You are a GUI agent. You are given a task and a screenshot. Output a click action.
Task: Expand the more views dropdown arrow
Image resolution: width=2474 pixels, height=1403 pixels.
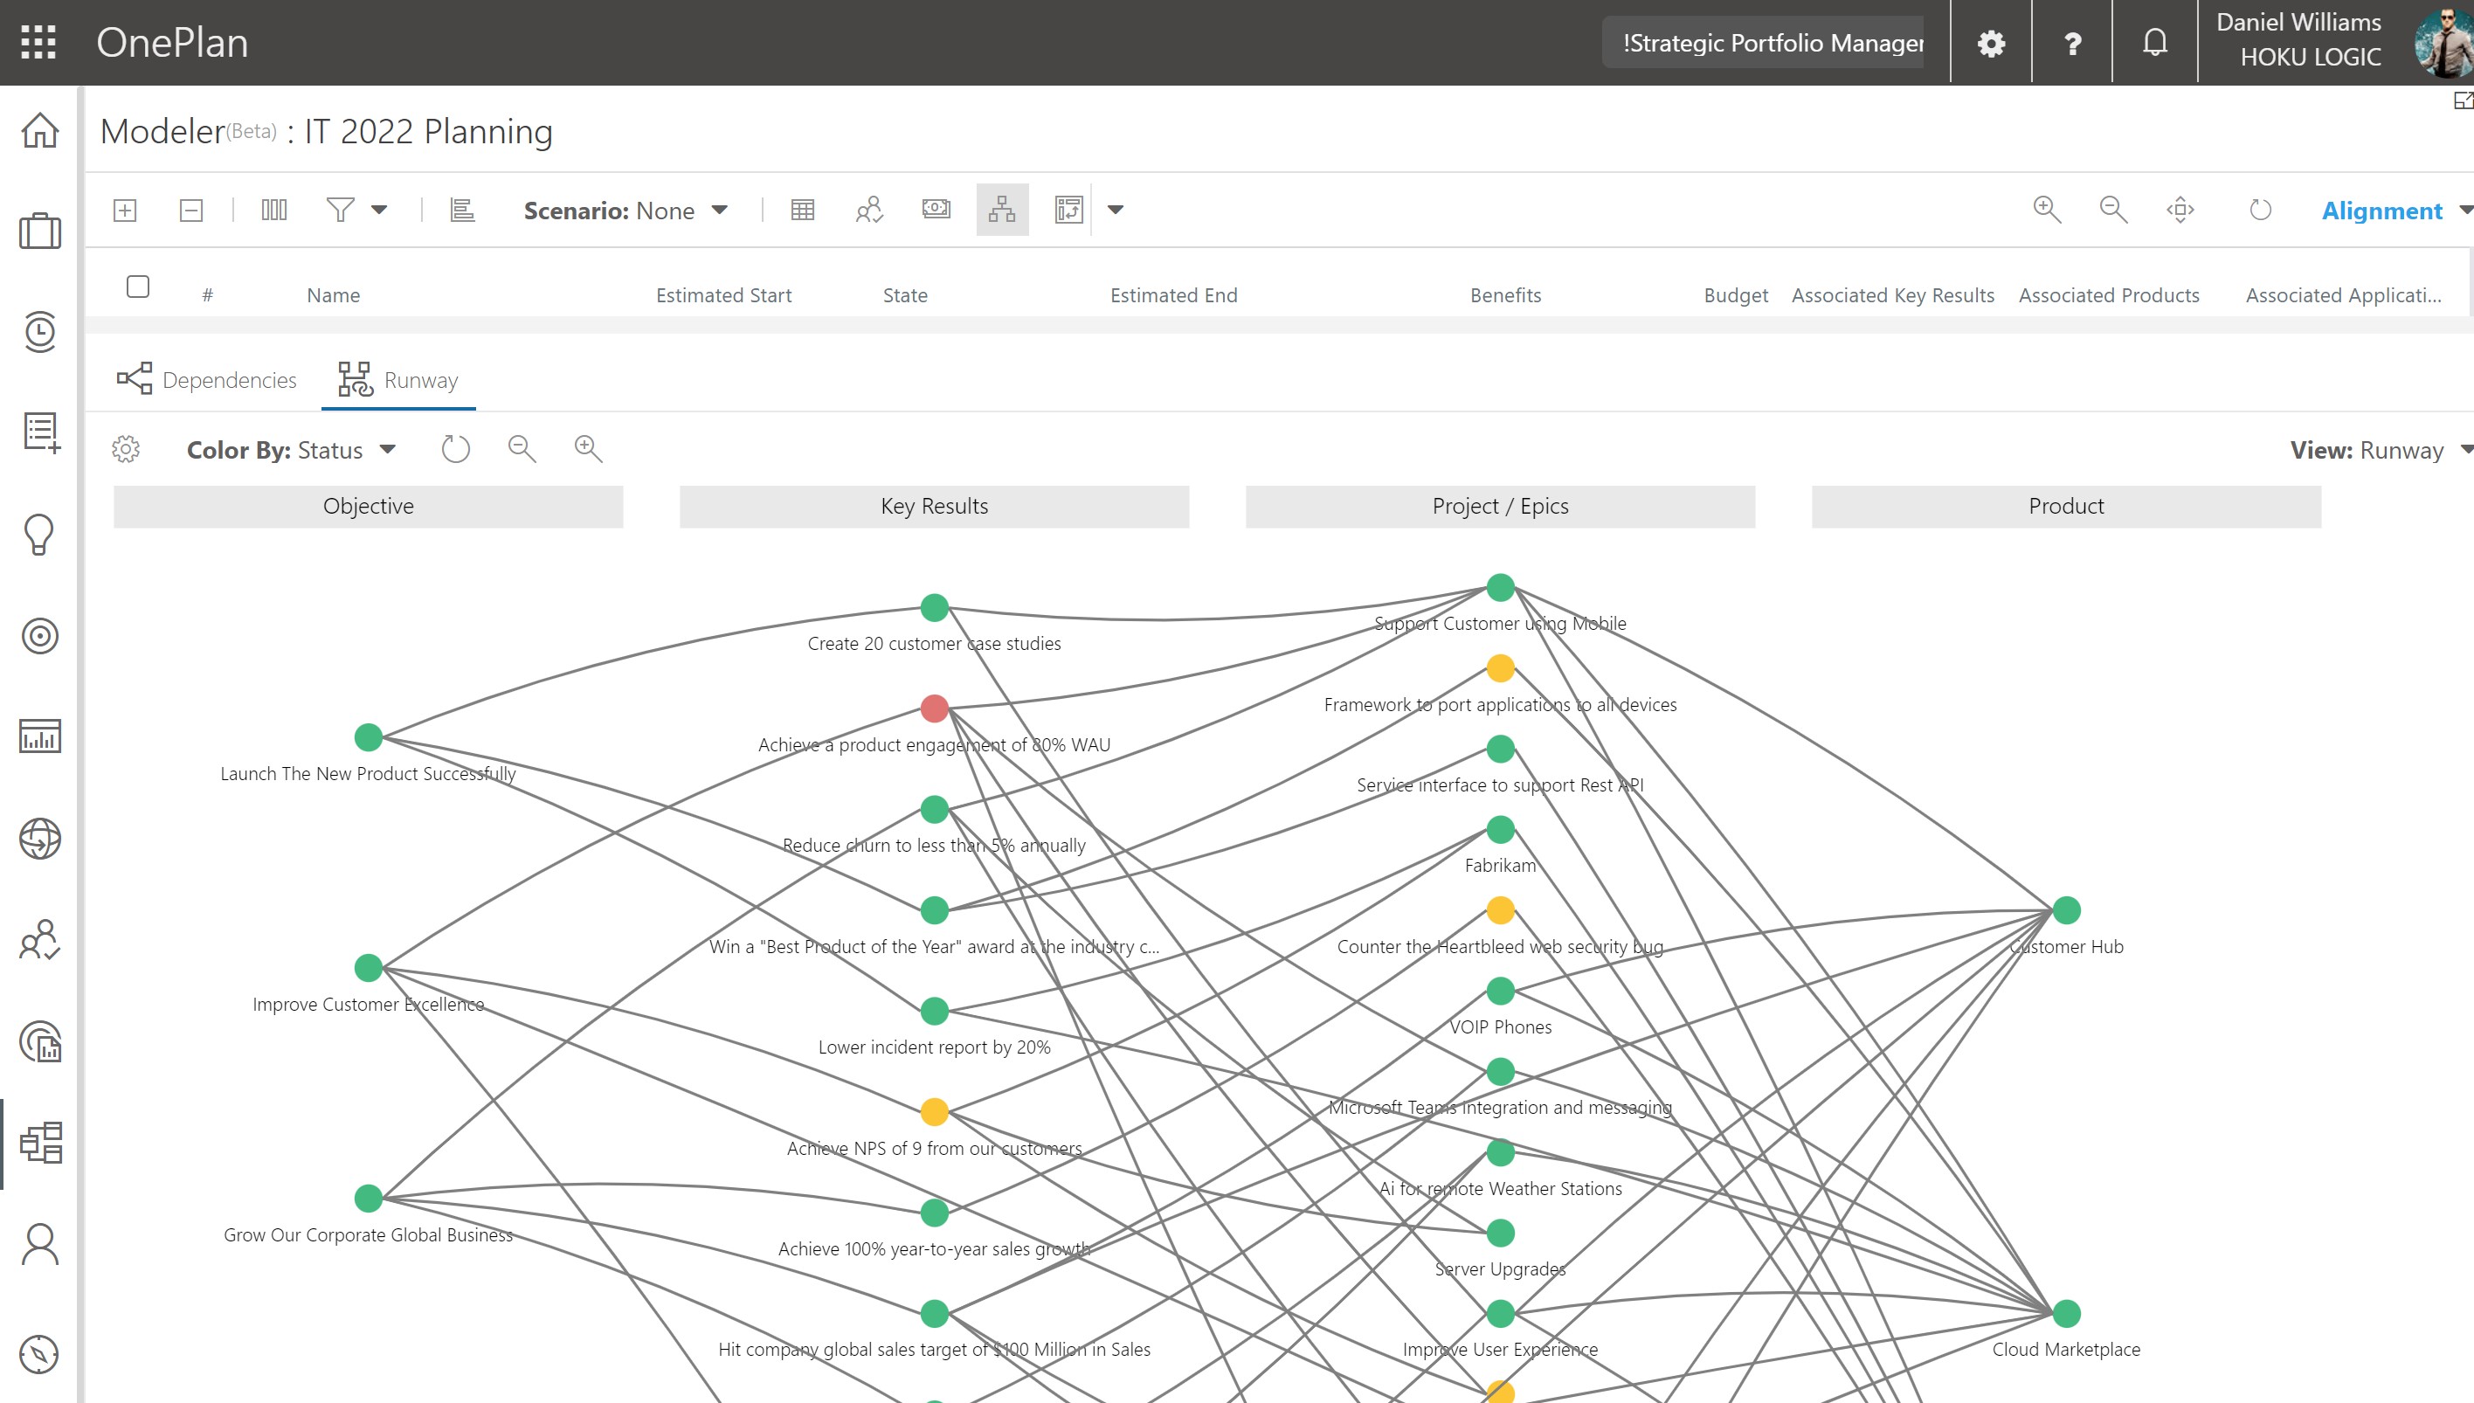(1116, 210)
